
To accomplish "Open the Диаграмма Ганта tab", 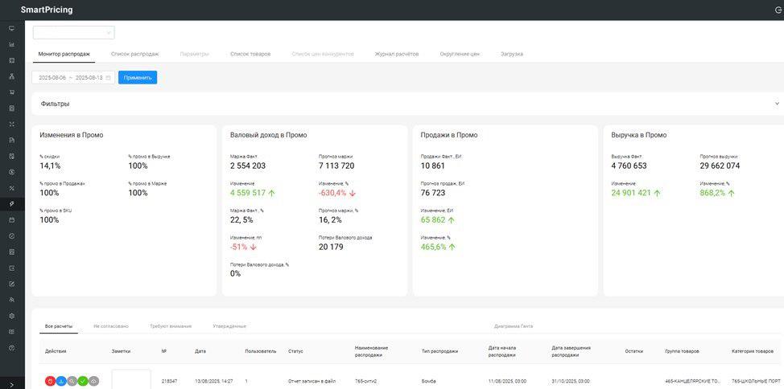I will click(x=513, y=326).
